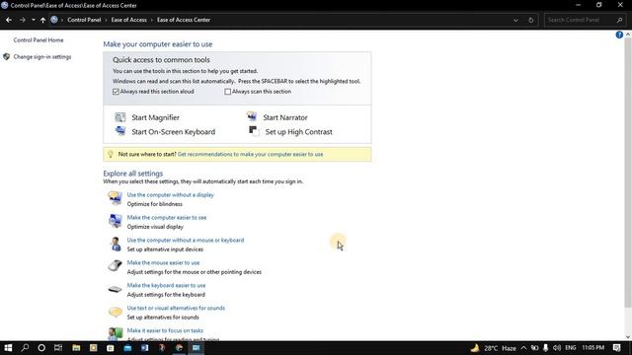Open Use the computer without a mouse or keyboard
This screenshot has height=355, width=632.
coord(186,240)
